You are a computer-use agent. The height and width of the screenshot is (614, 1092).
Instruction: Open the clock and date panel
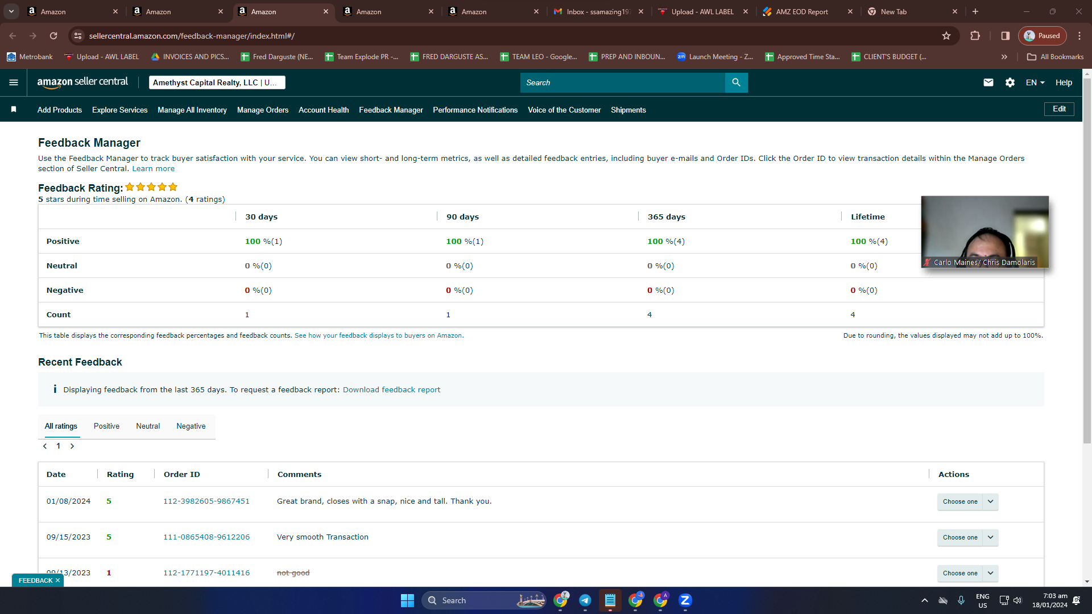[x=1050, y=600]
